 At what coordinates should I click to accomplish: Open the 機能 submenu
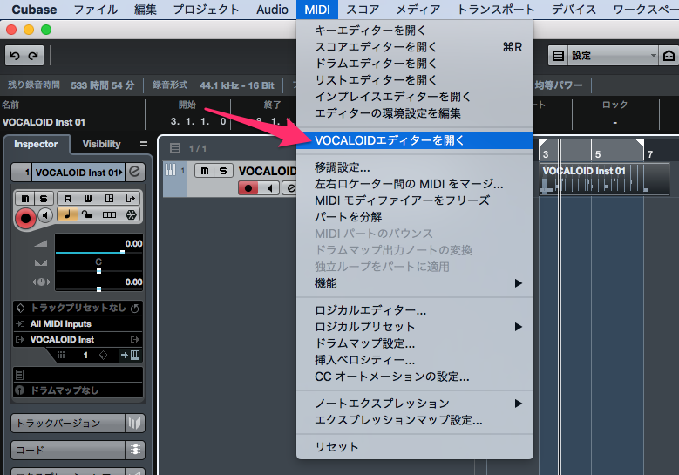(415, 283)
